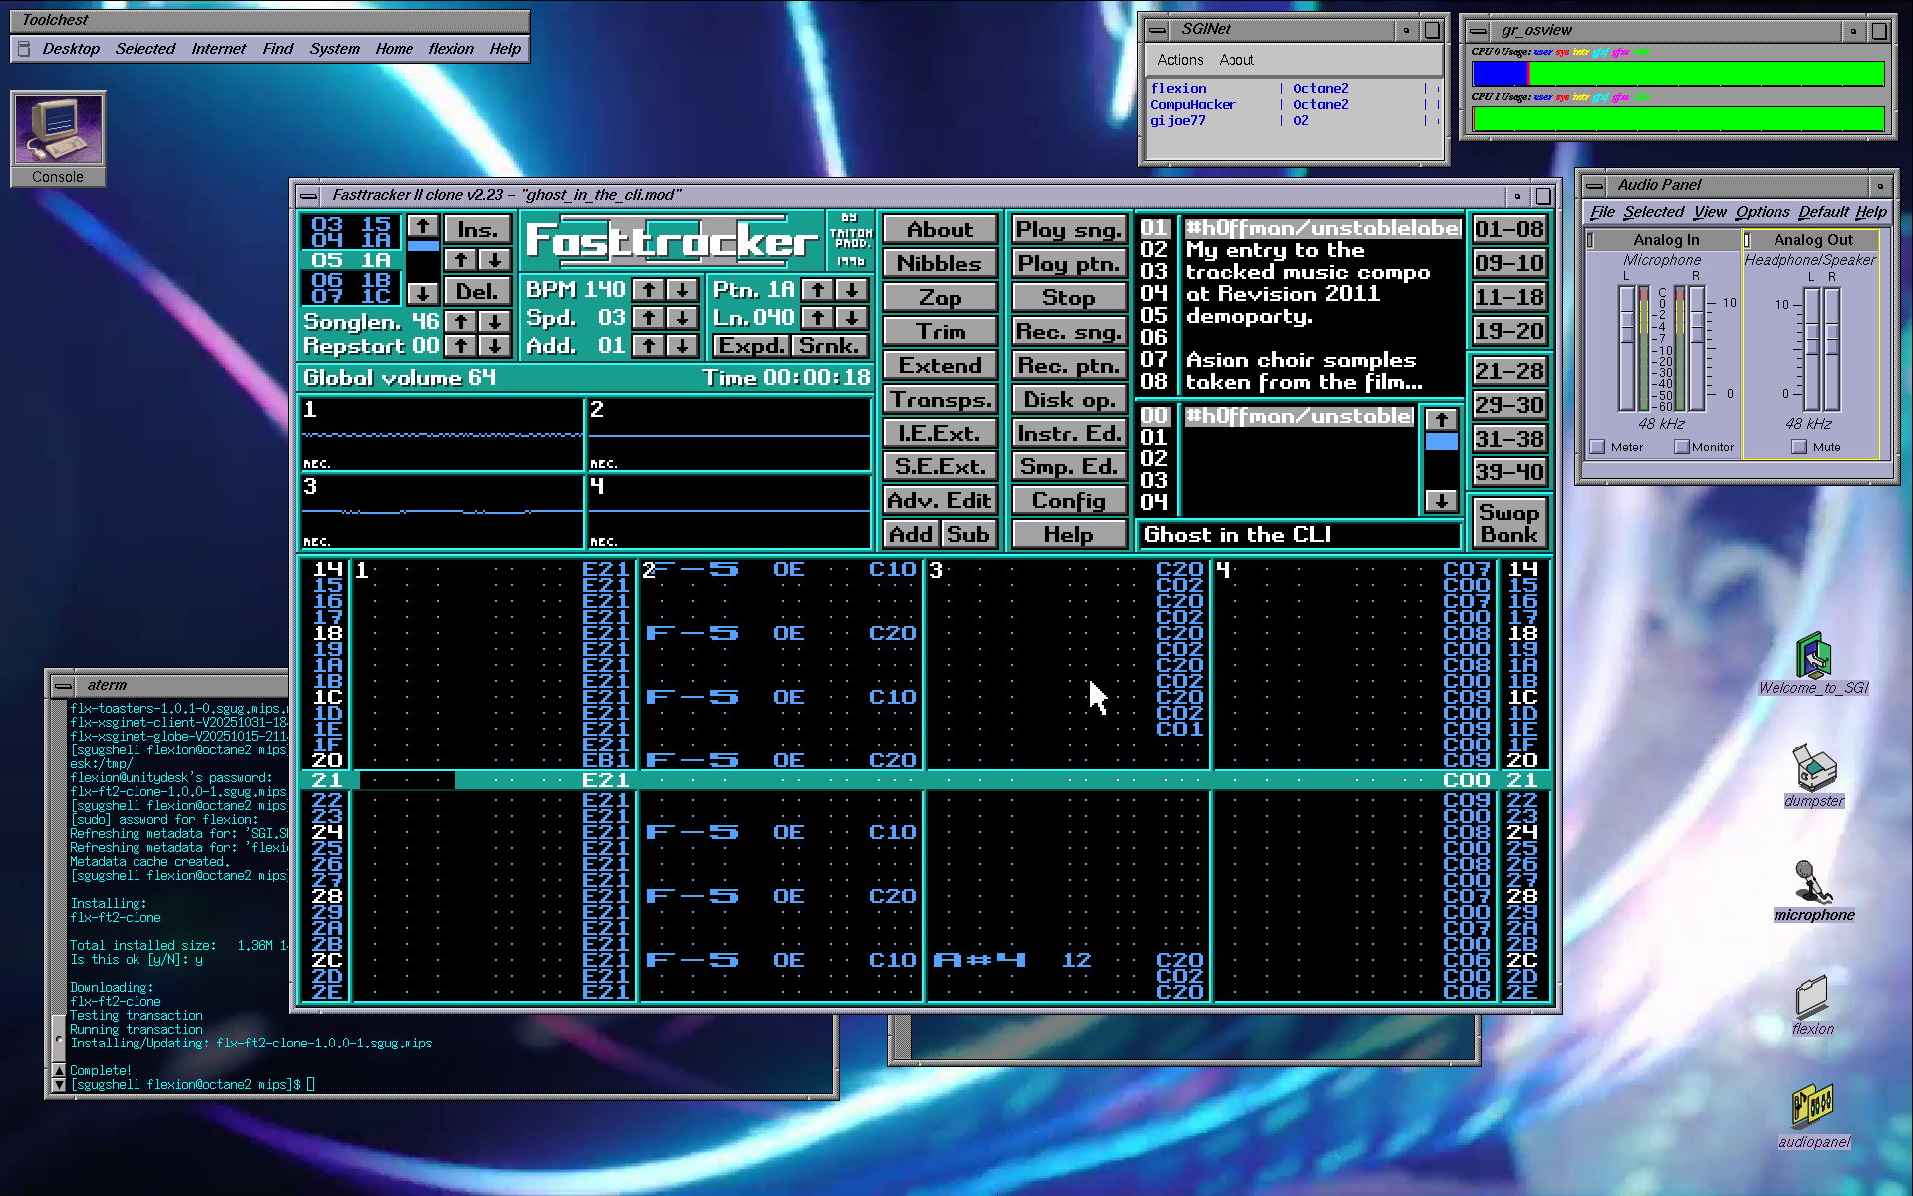Click the Disk op. button
The height and width of the screenshot is (1196, 1913).
(x=1069, y=400)
